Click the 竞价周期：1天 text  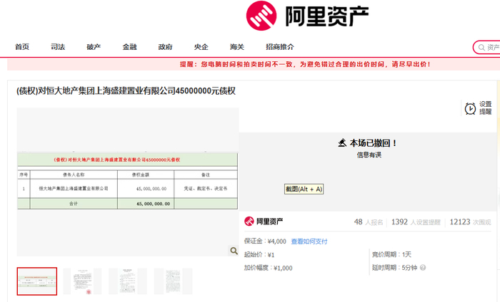click(x=391, y=254)
